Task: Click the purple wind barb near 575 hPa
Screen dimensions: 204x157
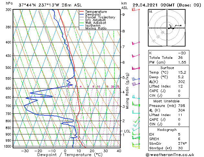Action: 136,84
